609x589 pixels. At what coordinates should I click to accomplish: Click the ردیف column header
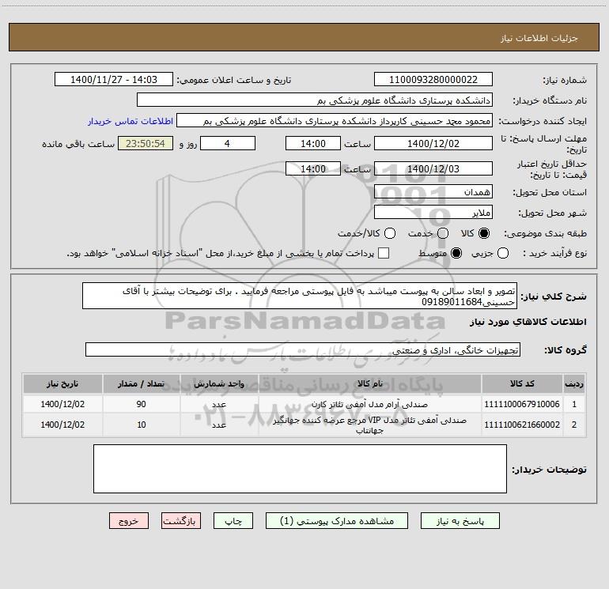click(574, 383)
